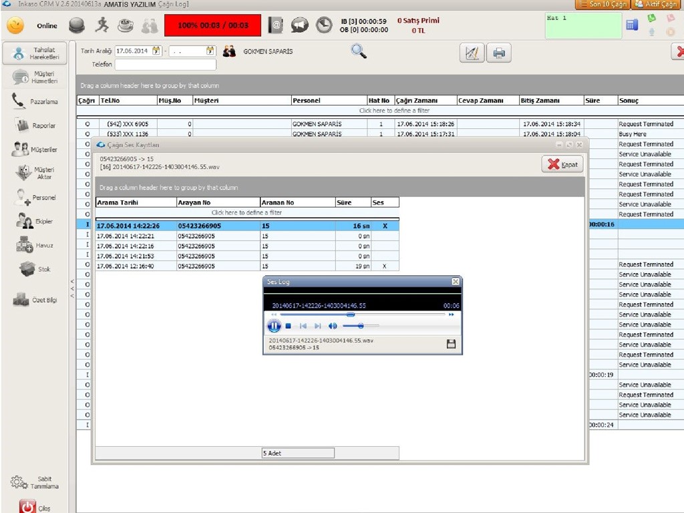Save the wav recording with floppy icon
Image resolution: width=684 pixels, height=513 pixels.
tap(451, 344)
